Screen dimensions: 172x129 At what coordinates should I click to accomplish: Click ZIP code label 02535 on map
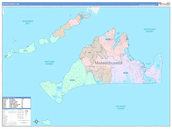coord(72,80)
